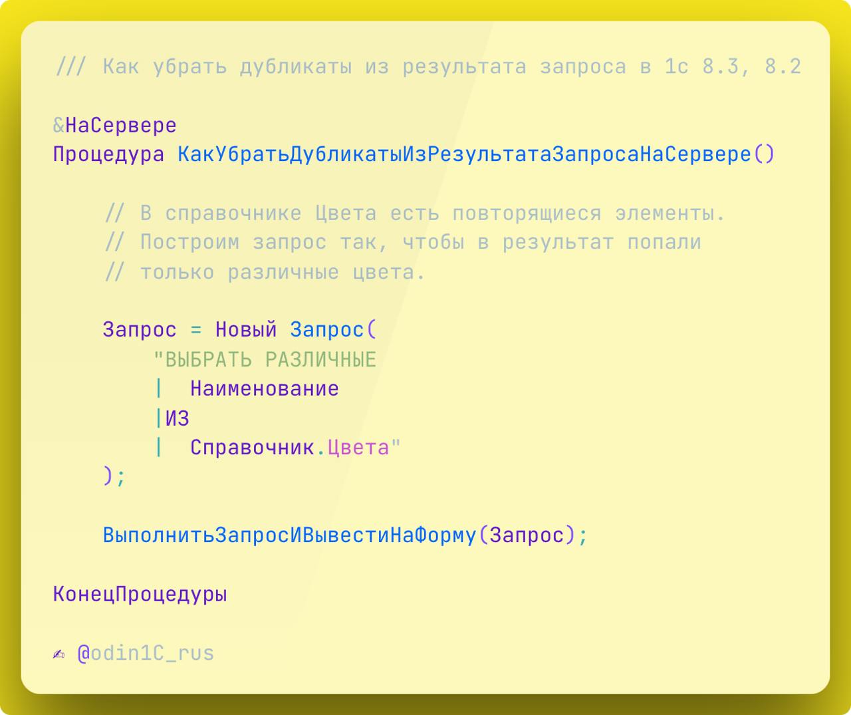The height and width of the screenshot is (715, 851).
Task: Click the closing ");" line
Action: coord(114,476)
